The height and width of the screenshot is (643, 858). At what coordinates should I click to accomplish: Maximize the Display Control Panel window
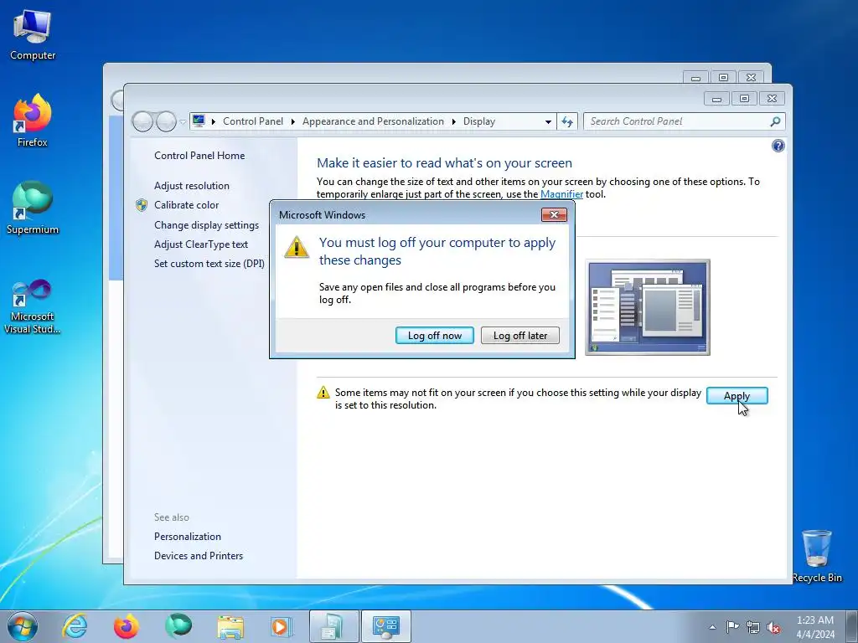coord(744,99)
